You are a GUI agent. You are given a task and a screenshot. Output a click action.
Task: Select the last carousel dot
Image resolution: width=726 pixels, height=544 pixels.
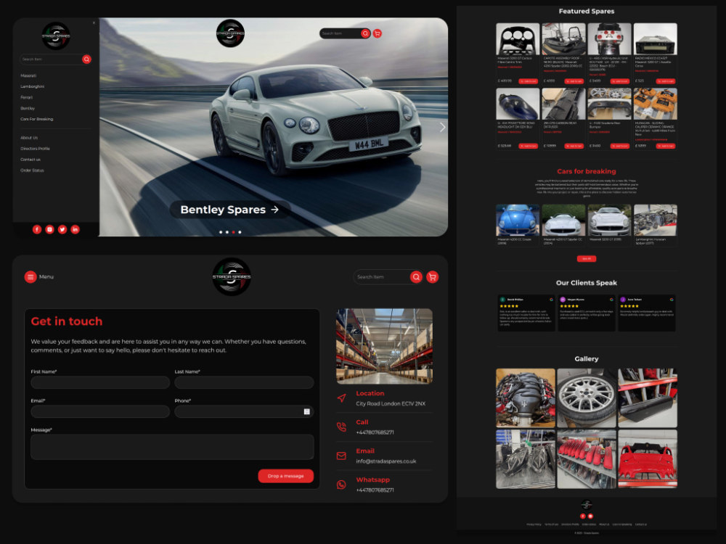pos(240,232)
